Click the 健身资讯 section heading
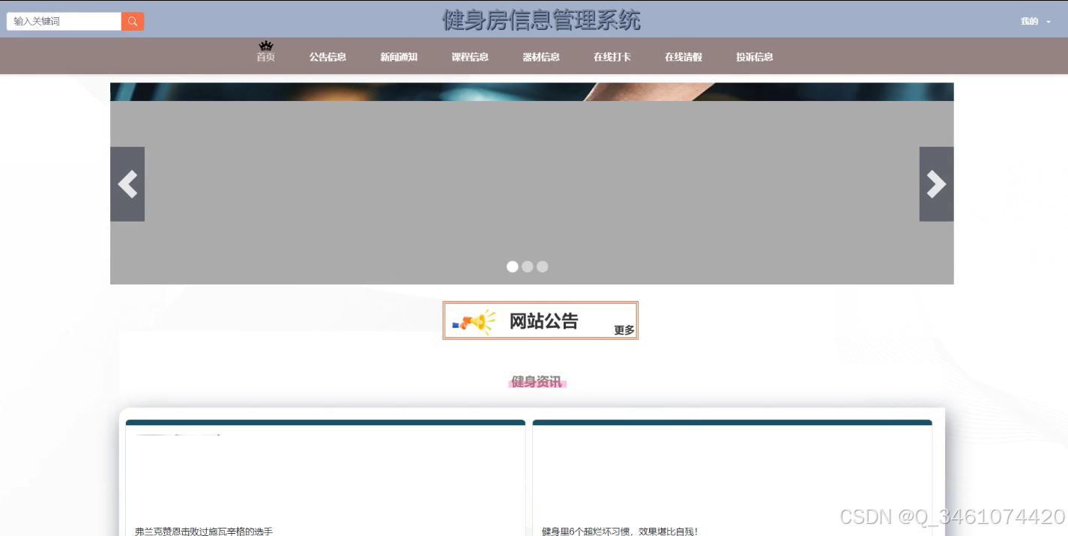1068x536 pixels. (x=537, y=383)
